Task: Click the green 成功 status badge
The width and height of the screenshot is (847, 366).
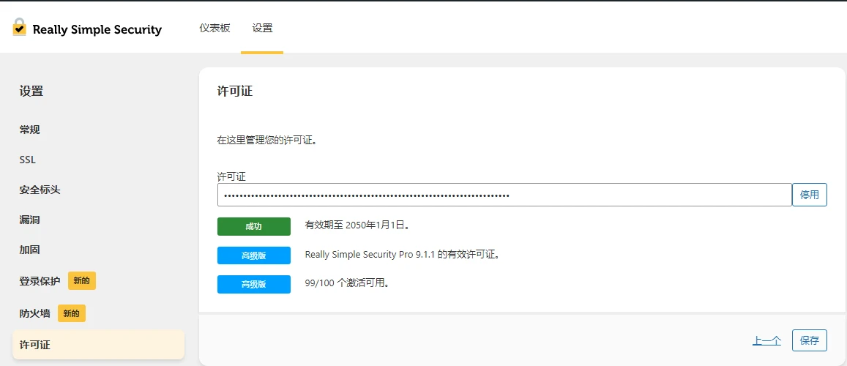Action: point(254,227)
